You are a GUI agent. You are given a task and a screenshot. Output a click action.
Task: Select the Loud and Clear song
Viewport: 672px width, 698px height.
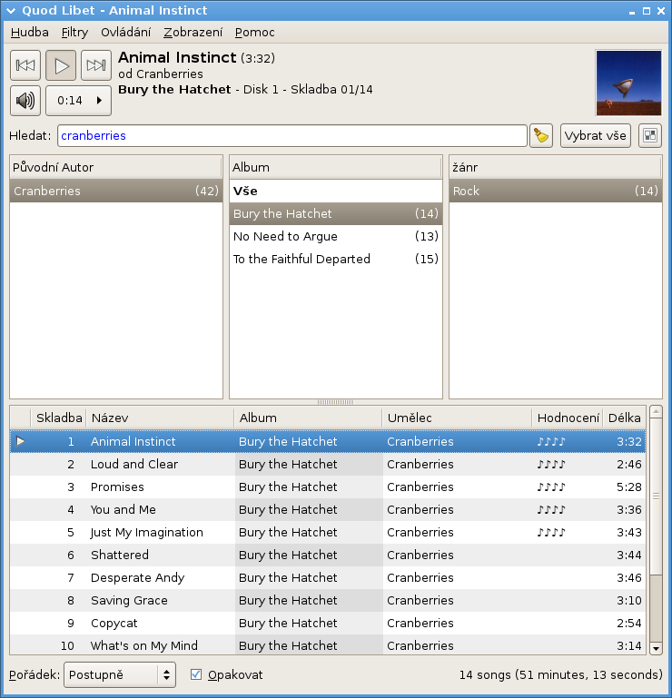[328, 465]
